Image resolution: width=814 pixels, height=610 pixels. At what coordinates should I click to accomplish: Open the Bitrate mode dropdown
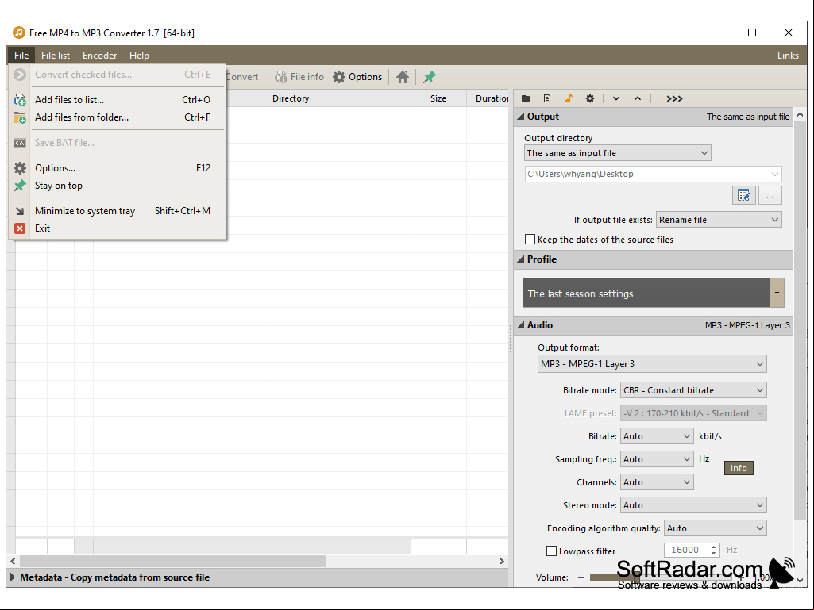coord(693,390)
